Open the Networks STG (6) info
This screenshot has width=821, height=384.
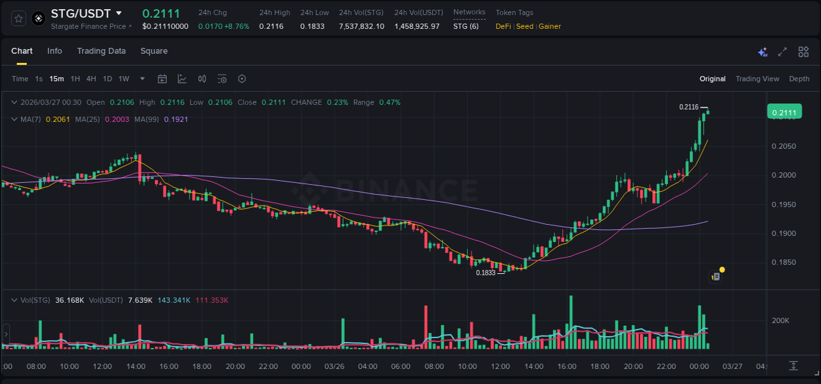466,26
